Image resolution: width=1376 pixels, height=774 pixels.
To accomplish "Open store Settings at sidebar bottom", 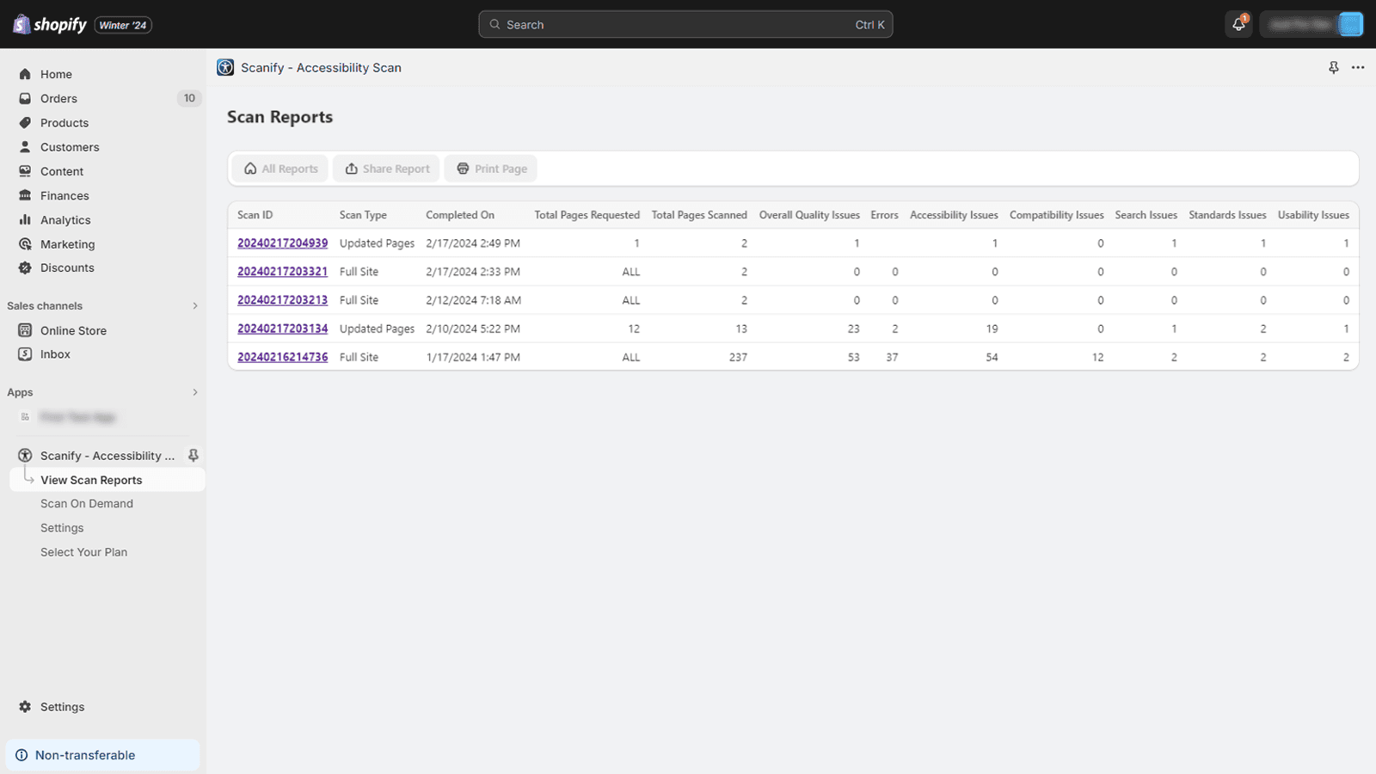I will pyautogui.click(x=62, y=707).
